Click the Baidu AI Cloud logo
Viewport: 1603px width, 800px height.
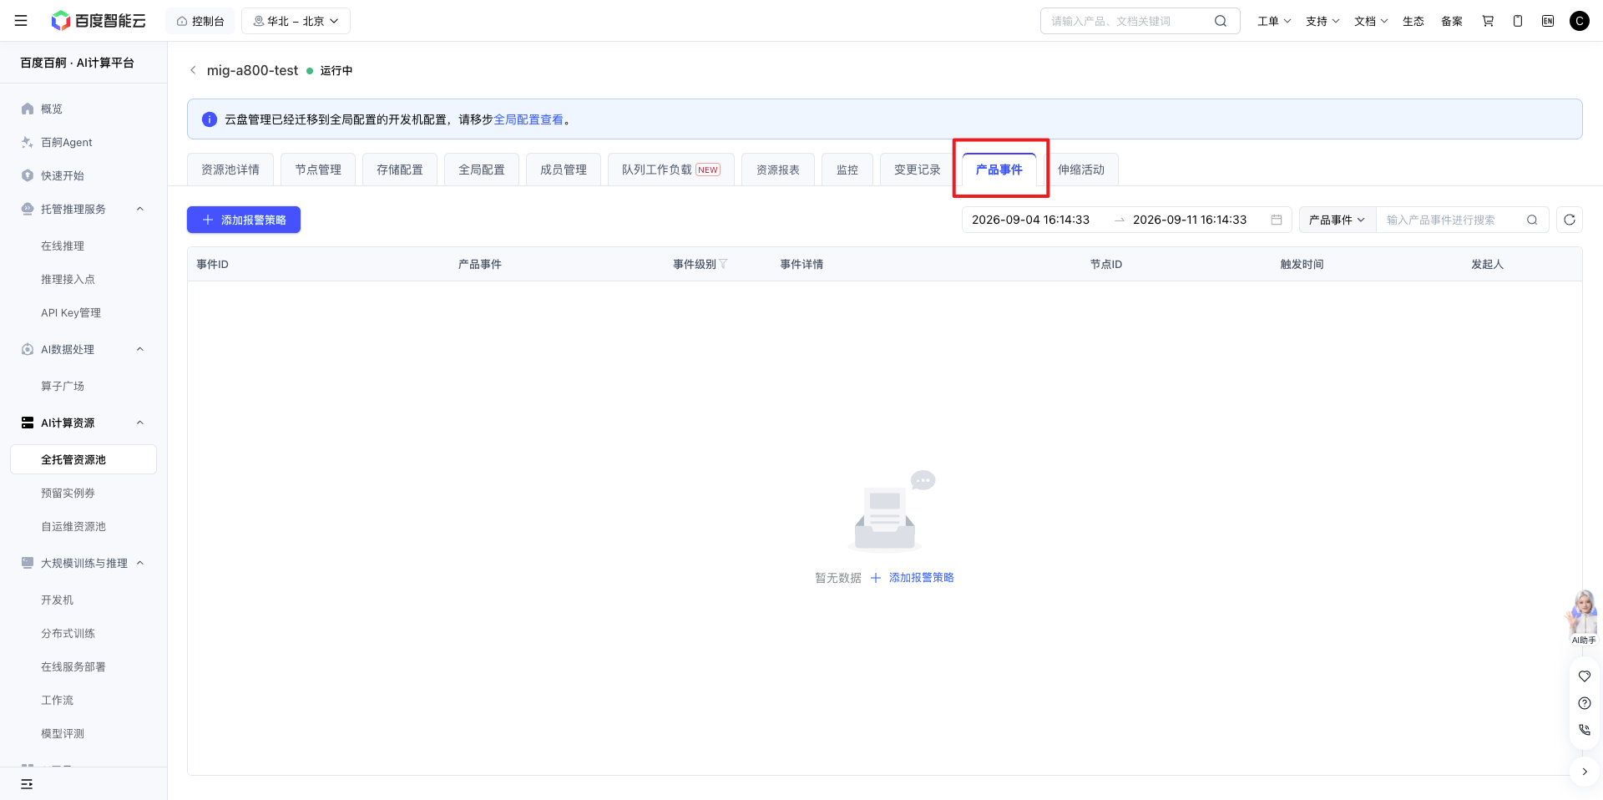[99, 21]
